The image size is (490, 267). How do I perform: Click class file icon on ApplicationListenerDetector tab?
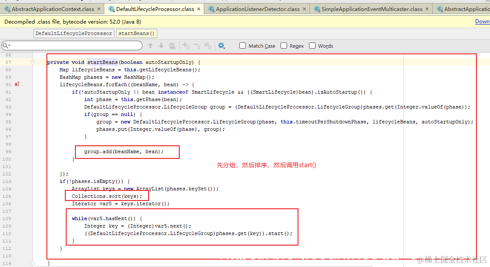(x=212, y=9)
